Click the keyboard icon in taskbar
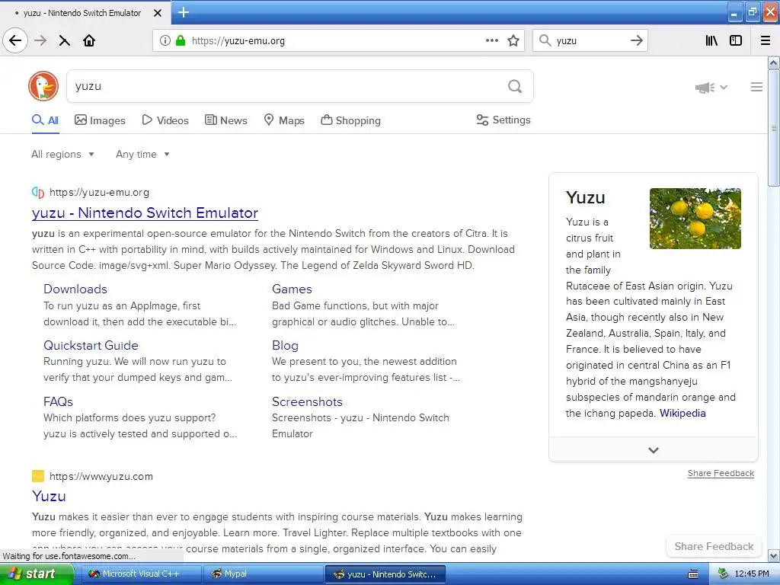780x585 pixels. (692, 574)
